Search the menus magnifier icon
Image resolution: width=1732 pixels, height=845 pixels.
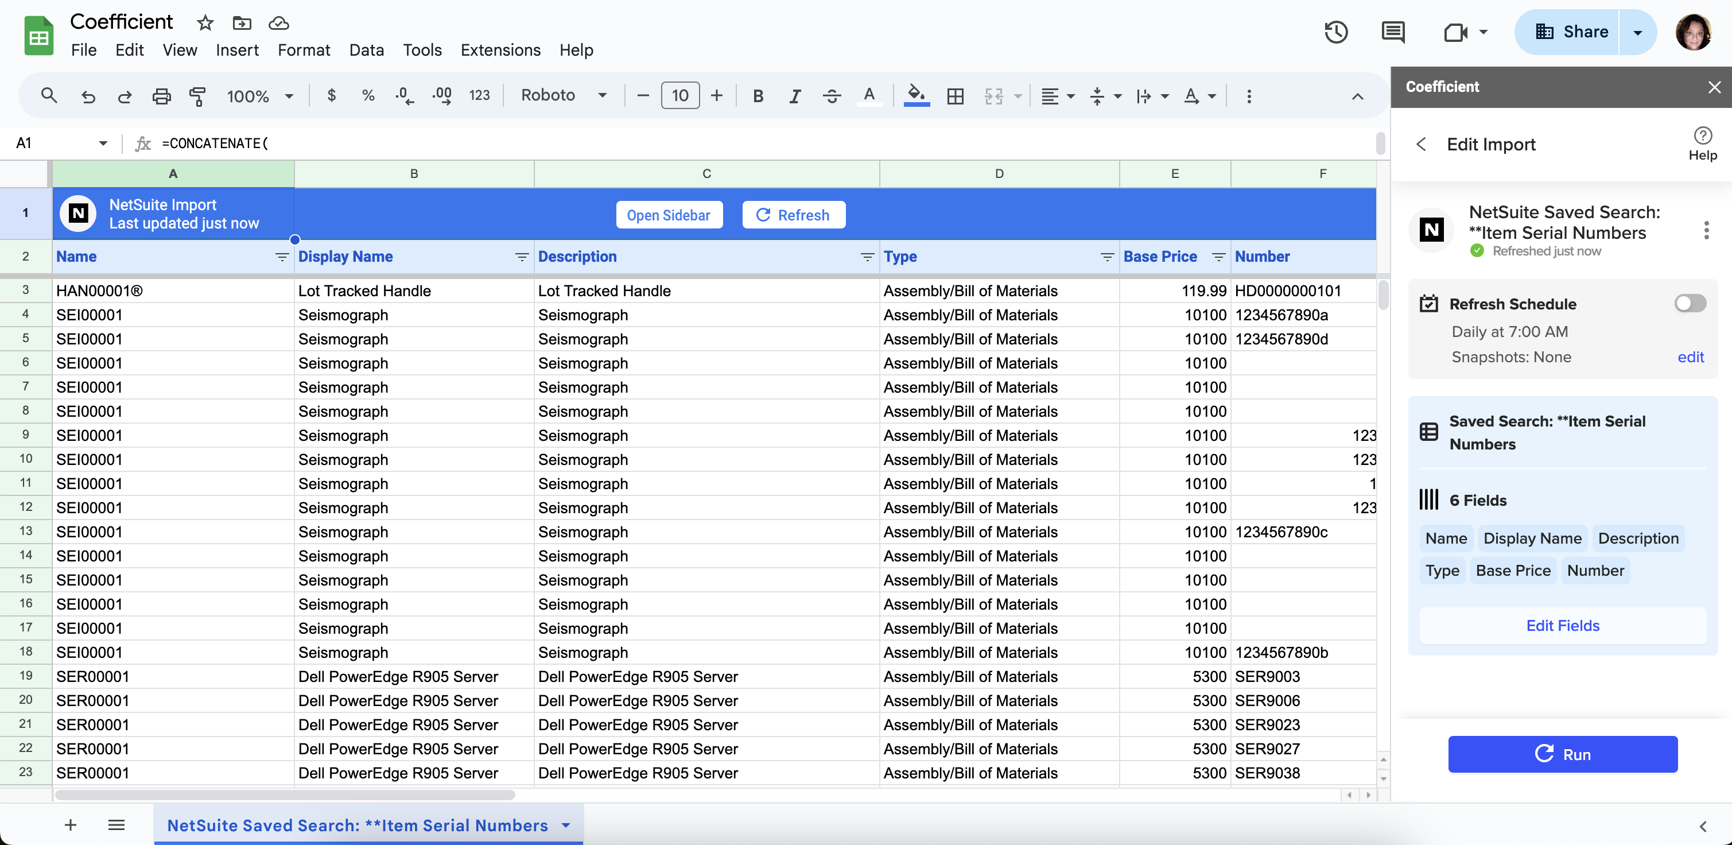[x=48, y=95]
